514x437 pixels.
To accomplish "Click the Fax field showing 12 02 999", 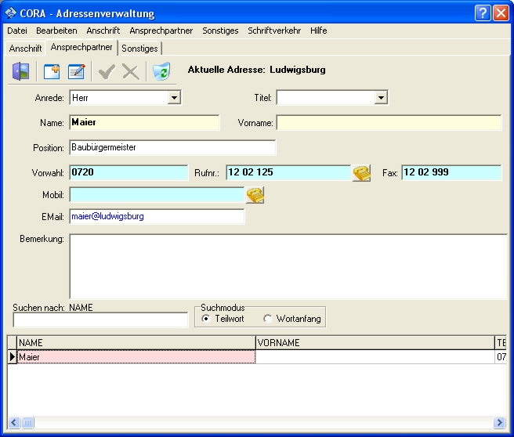I will 451,172.
